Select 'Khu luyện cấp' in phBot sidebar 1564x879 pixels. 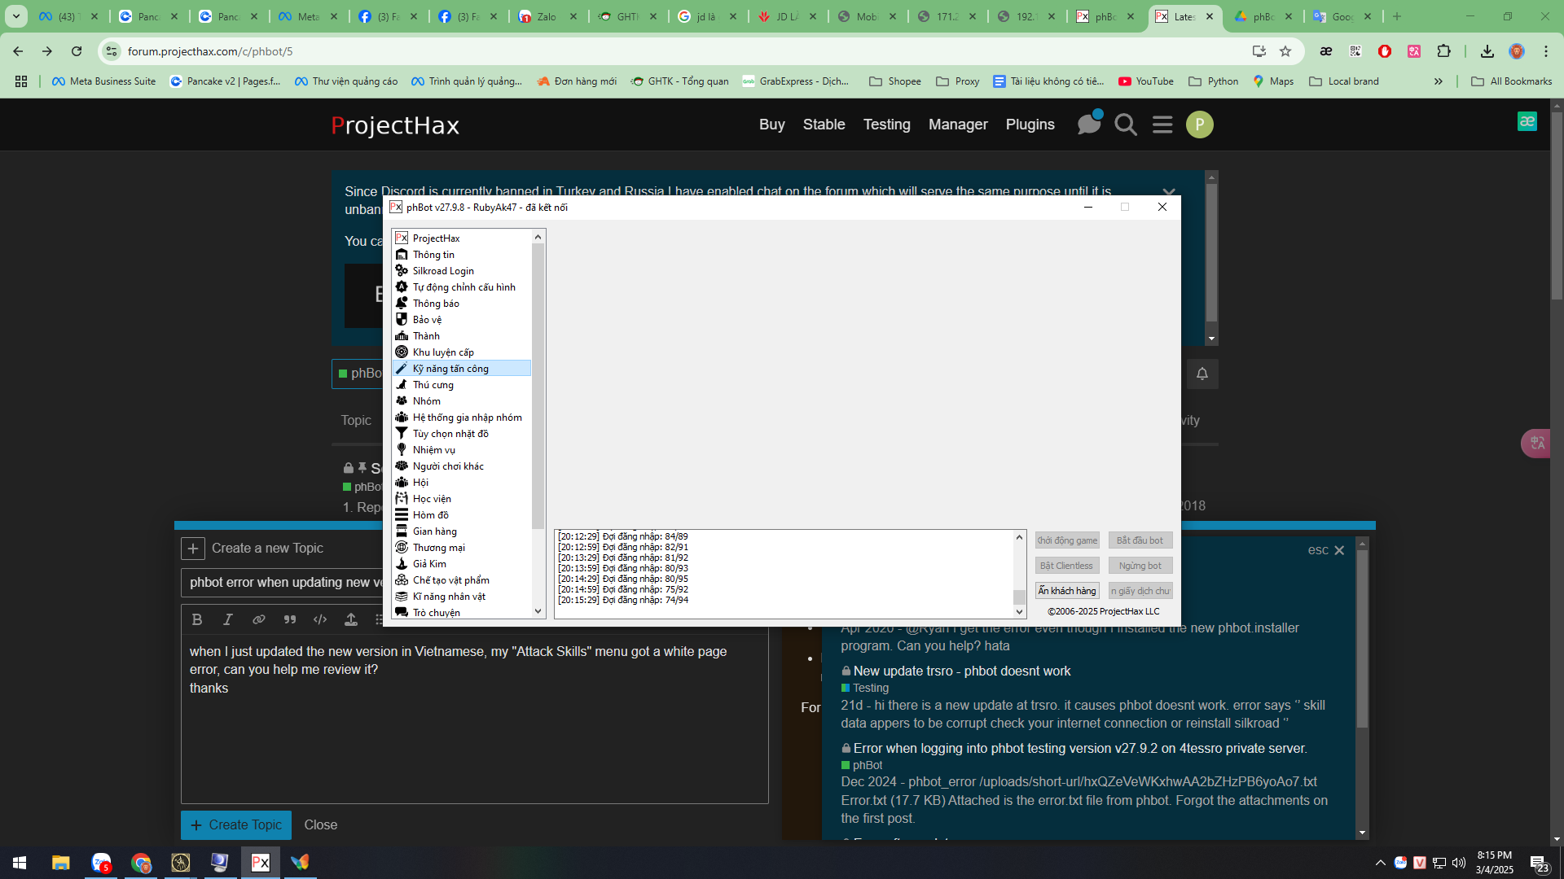442,352
